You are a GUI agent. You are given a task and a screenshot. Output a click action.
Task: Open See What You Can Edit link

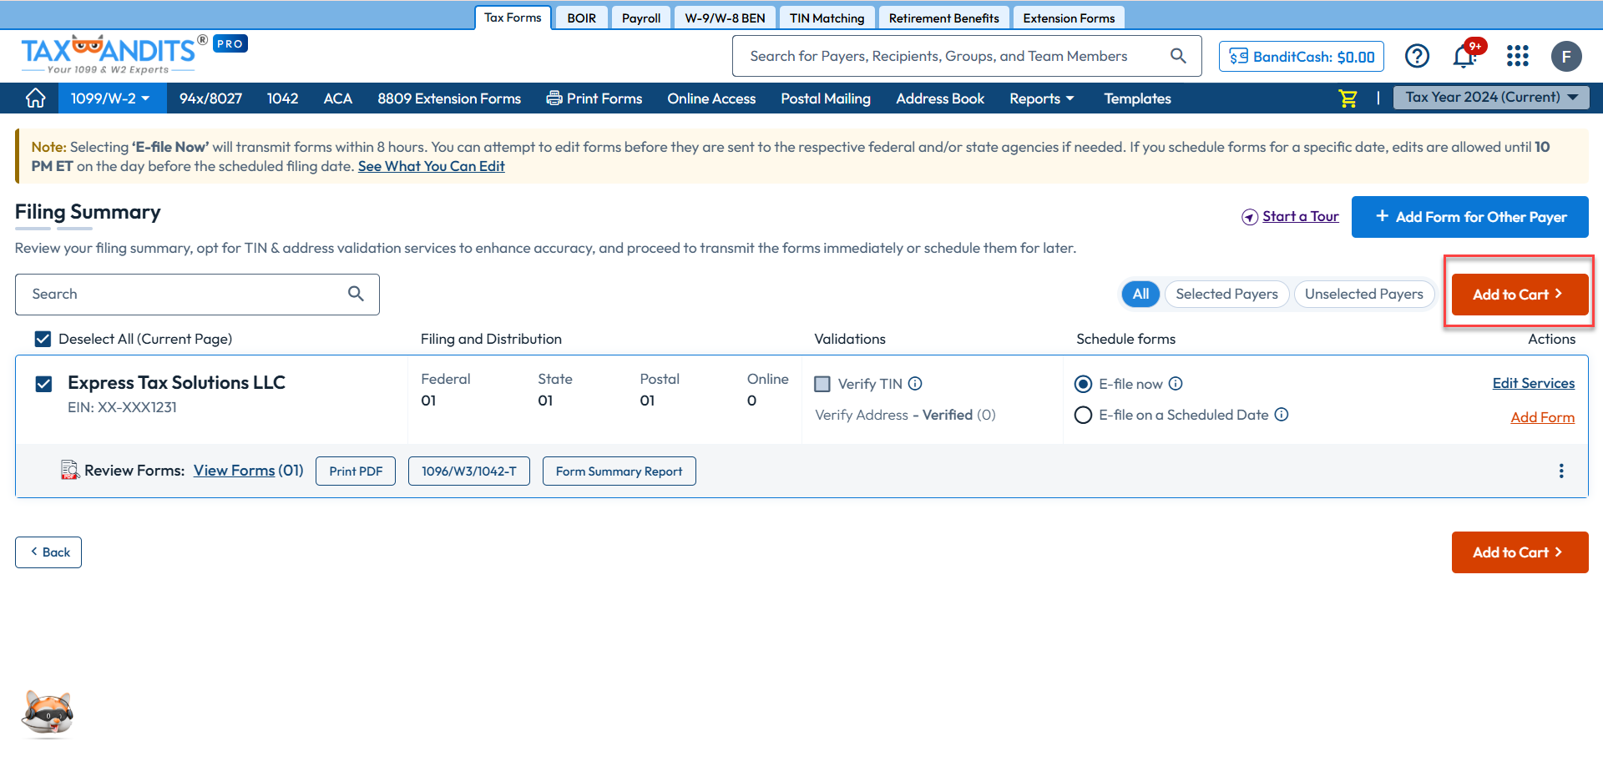pyautogui.click(x=431, y=166)
